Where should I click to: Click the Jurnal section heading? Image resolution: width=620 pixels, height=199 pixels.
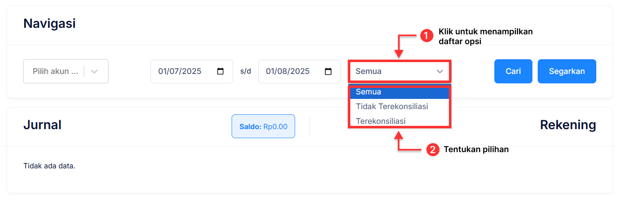tap(42, 125)
